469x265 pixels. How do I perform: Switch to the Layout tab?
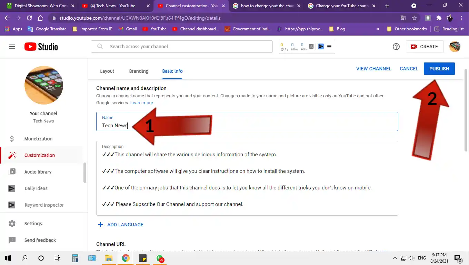[107, 71]
